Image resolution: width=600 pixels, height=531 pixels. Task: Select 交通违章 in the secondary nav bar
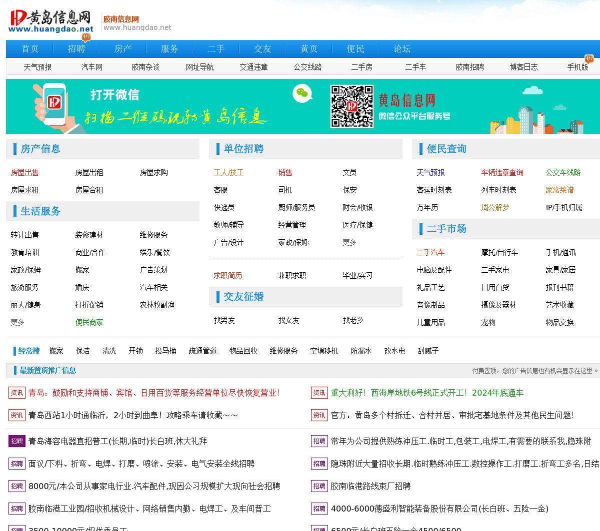253,67
